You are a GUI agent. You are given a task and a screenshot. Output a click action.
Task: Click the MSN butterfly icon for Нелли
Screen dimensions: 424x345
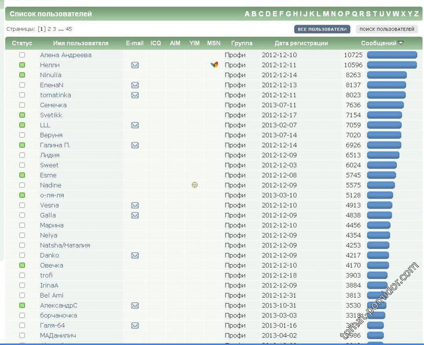pyautogui.click(x=215, y=65)
